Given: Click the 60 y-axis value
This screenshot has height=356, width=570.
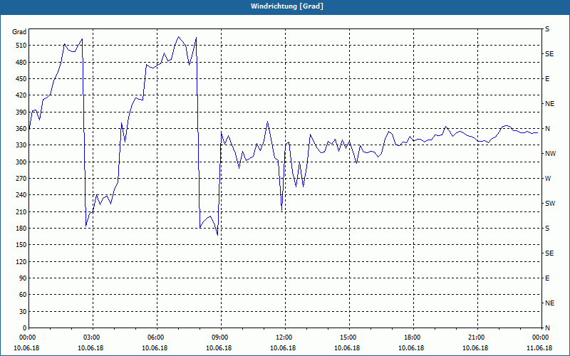Looking at the screenshot, I should 23,295.
